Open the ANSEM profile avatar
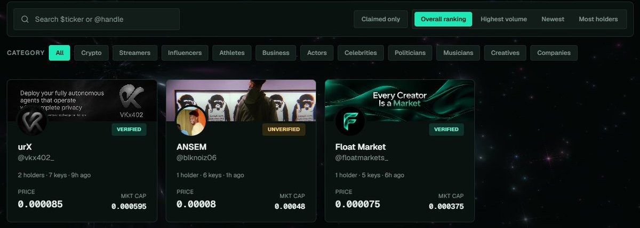 click(191, 121)
